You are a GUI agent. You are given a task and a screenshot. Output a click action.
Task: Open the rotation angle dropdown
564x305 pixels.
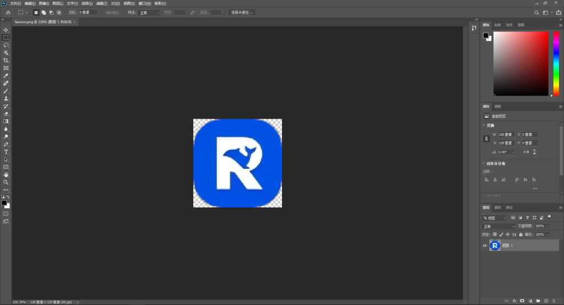click(513, 152)
